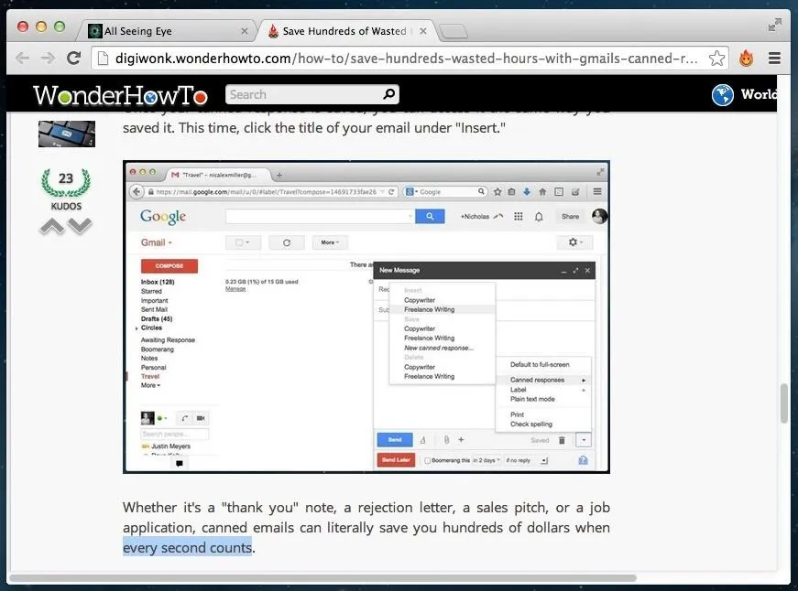
Task: Open the keyboard article thumbnail
Action: (67, 134)
